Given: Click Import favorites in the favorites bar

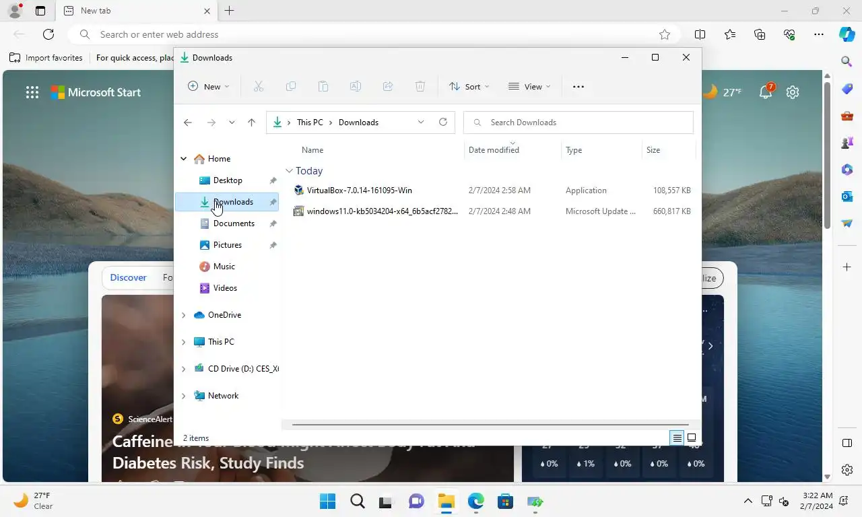Looking at the screenshot, I should coord(46,58).
